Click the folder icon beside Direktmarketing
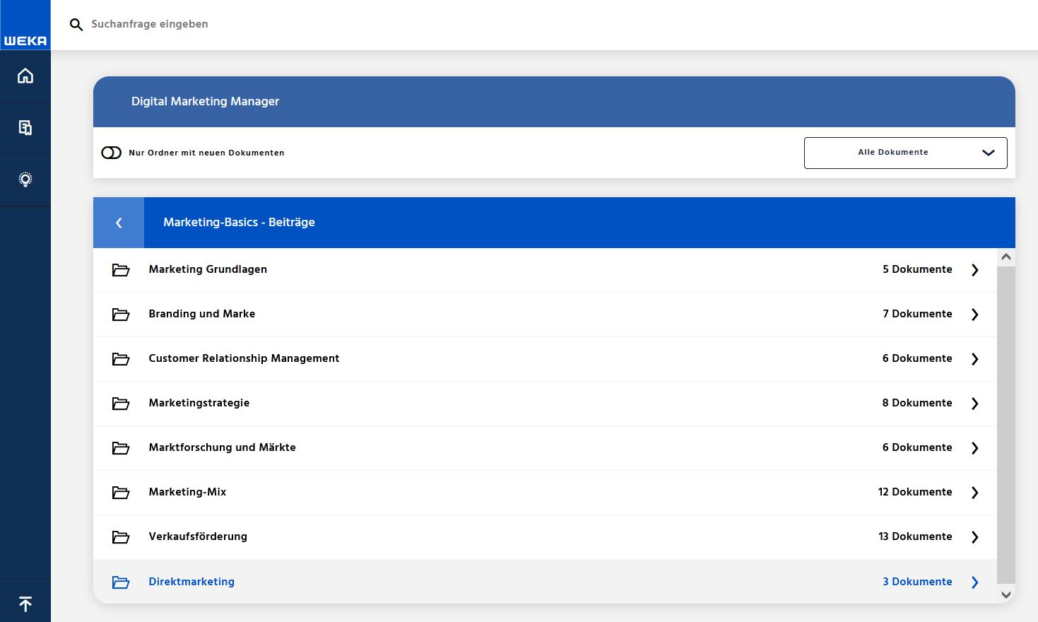 click(121, 582)
